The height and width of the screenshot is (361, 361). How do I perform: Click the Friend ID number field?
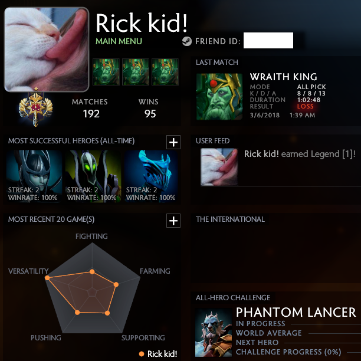point(268,40)
